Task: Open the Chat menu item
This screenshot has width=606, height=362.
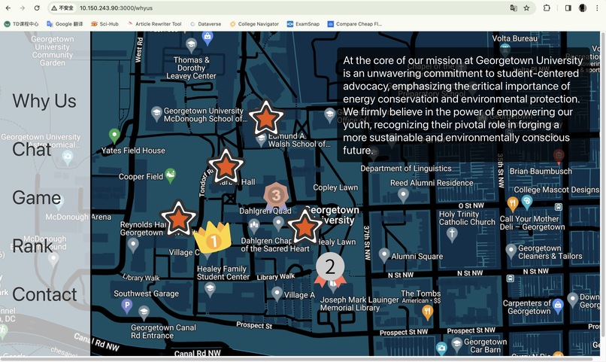Action: point(32,149)
